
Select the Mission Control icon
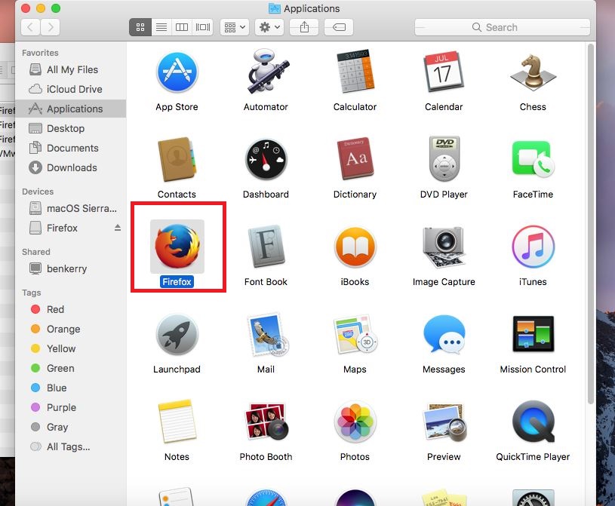coord(533,334)
